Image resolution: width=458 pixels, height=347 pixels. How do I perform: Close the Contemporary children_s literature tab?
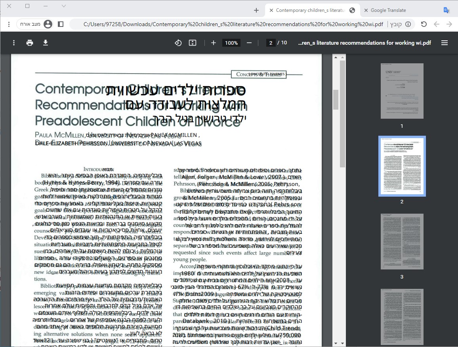coord(271,10)
